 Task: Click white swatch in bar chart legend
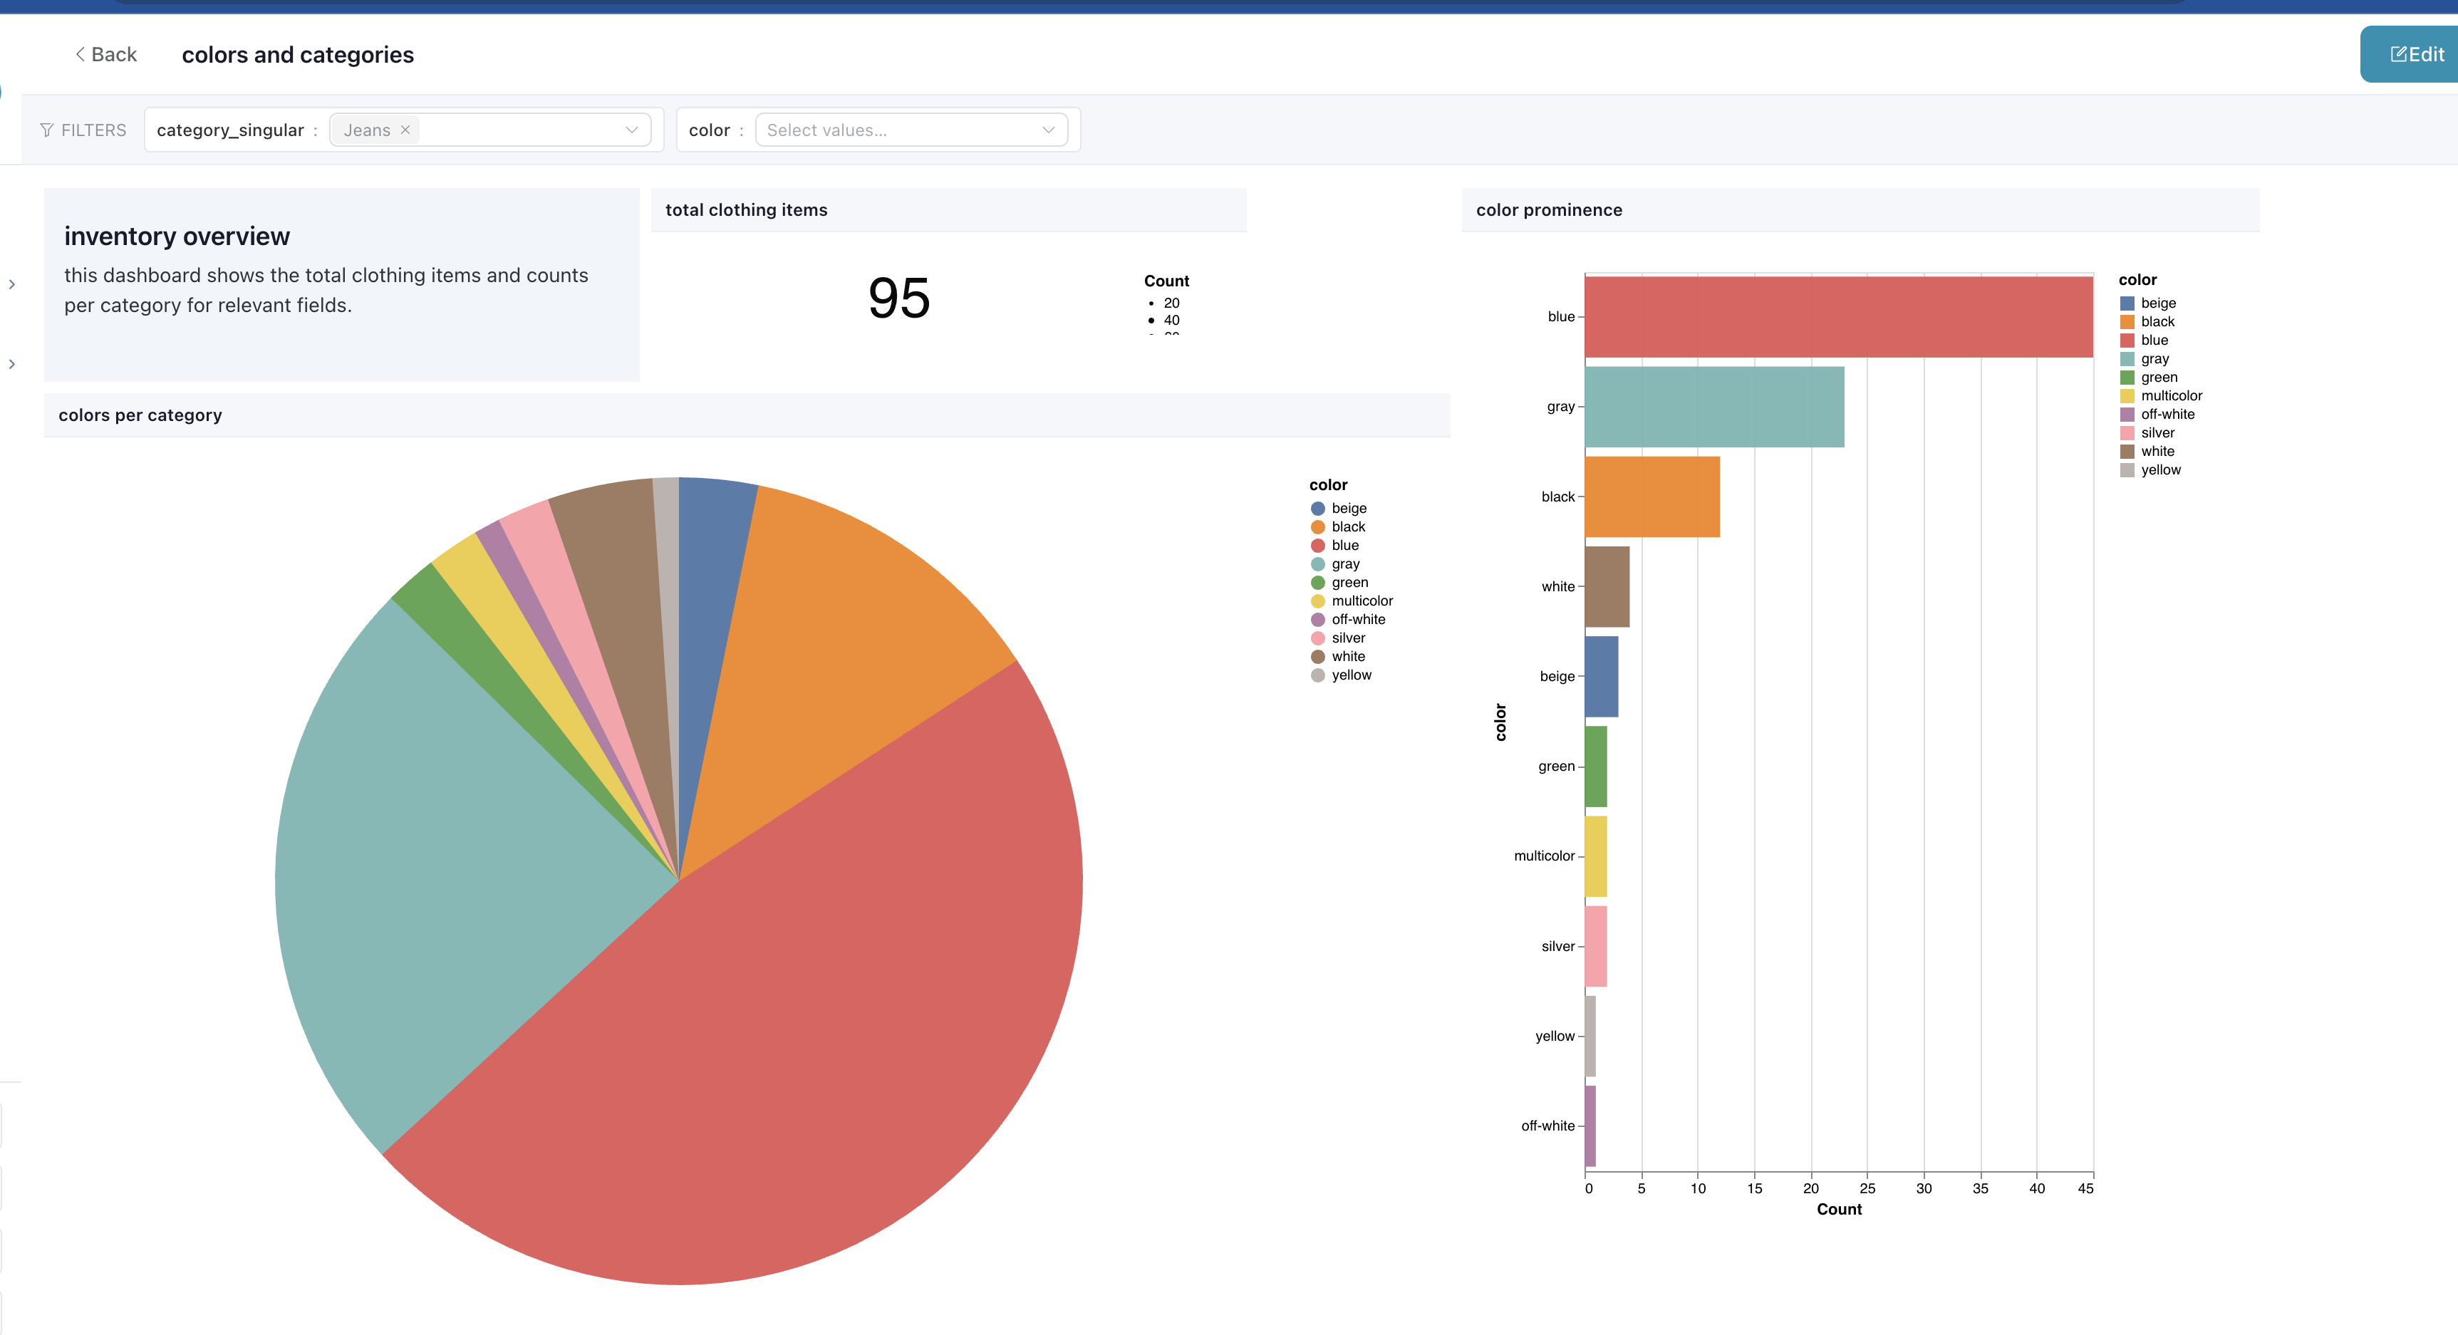2127,452
